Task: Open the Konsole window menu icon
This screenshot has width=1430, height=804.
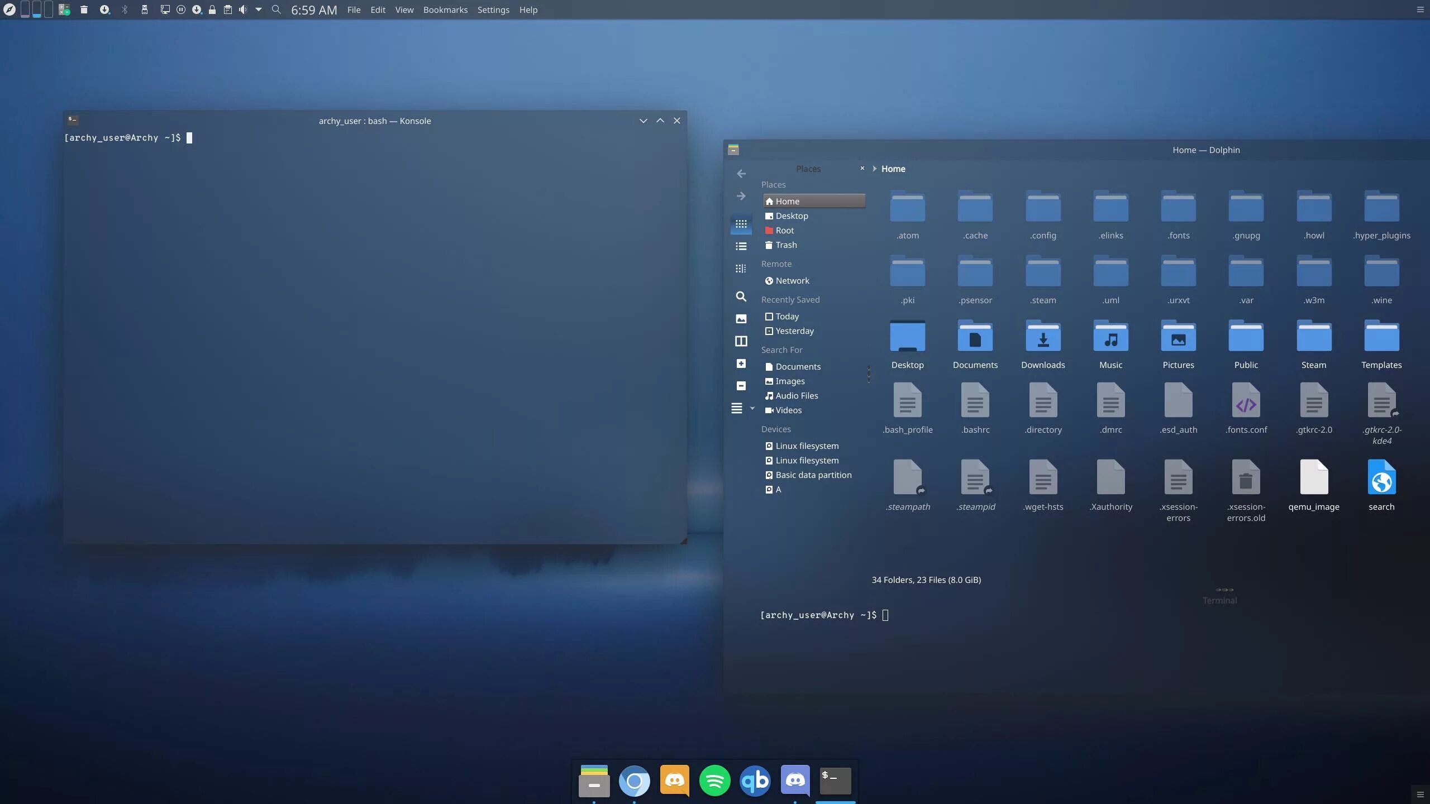Action: (x=73, y=120)
